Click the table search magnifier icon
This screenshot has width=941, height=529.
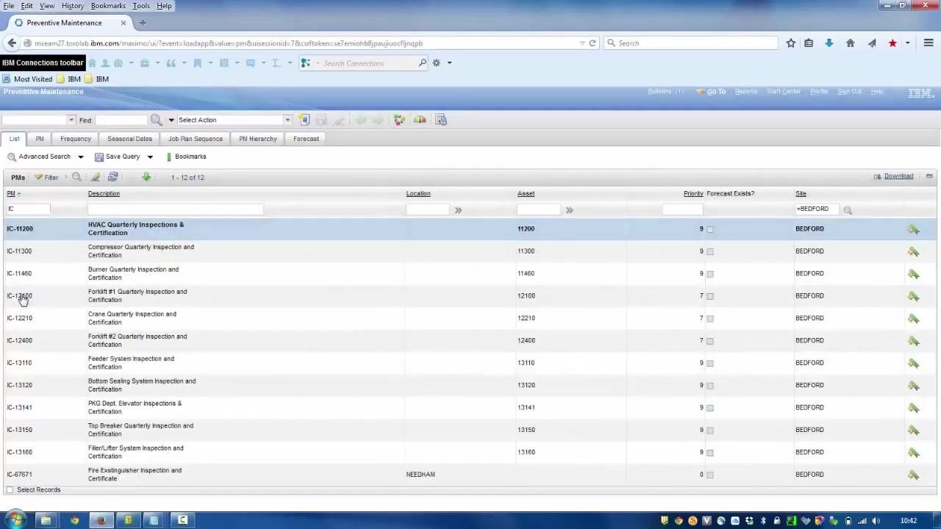point(76,177)
